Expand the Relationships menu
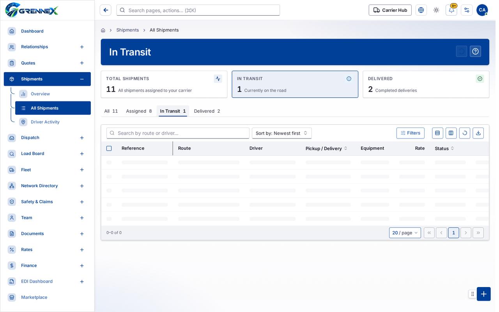The width and height of the screenshot is (499, 312). point(82,47)
